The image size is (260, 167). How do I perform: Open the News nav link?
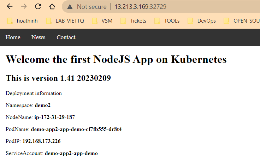click(x=38, y=37)
